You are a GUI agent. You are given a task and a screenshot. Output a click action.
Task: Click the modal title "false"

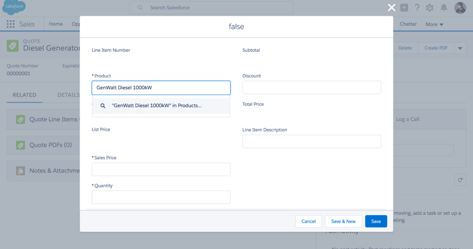click(x=236, y=26)
